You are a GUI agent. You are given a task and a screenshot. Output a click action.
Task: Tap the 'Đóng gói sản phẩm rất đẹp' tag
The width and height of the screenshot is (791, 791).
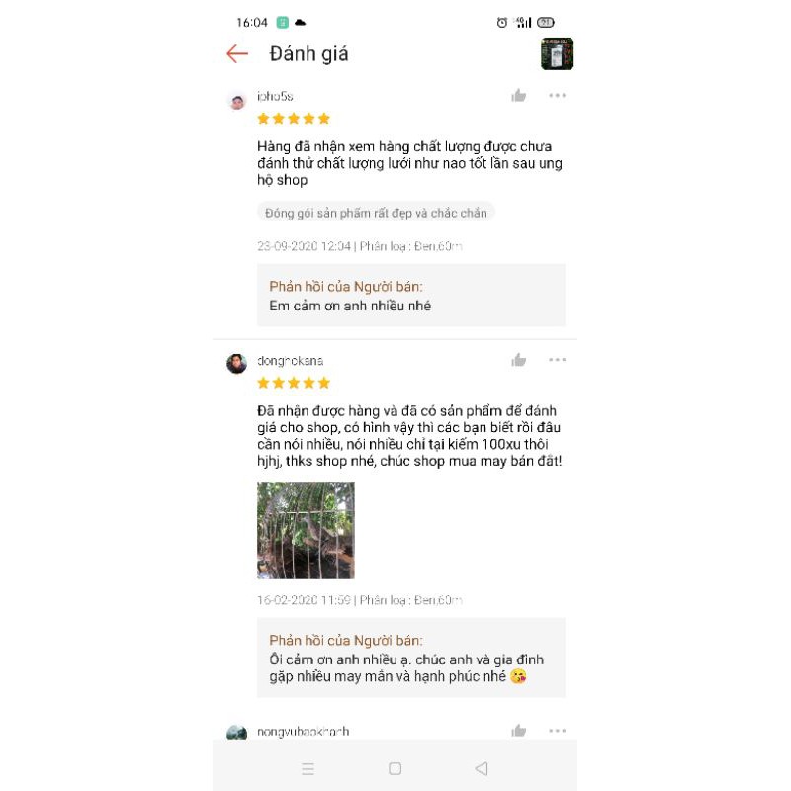[376, 213]
